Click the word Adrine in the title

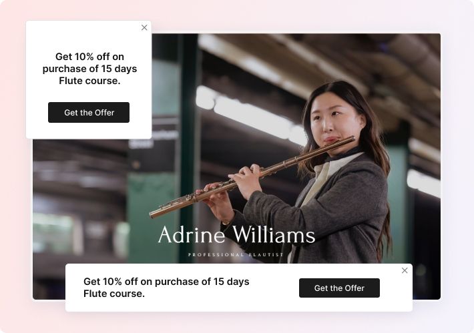pos(192,234)
